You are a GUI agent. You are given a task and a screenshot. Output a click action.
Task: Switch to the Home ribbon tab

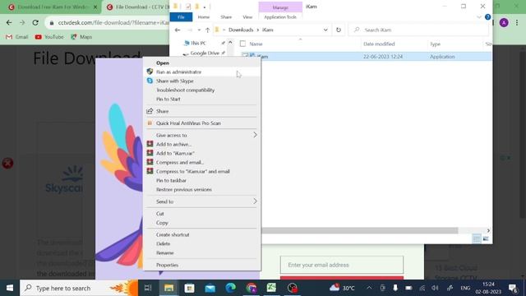pyautogui.click(x=204, y=17)
